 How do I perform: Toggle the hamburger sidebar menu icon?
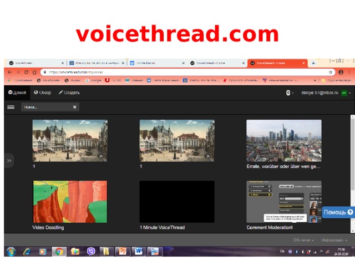click(11, 107)
